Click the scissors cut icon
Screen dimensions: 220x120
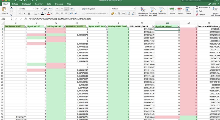(x=12, y=7)
